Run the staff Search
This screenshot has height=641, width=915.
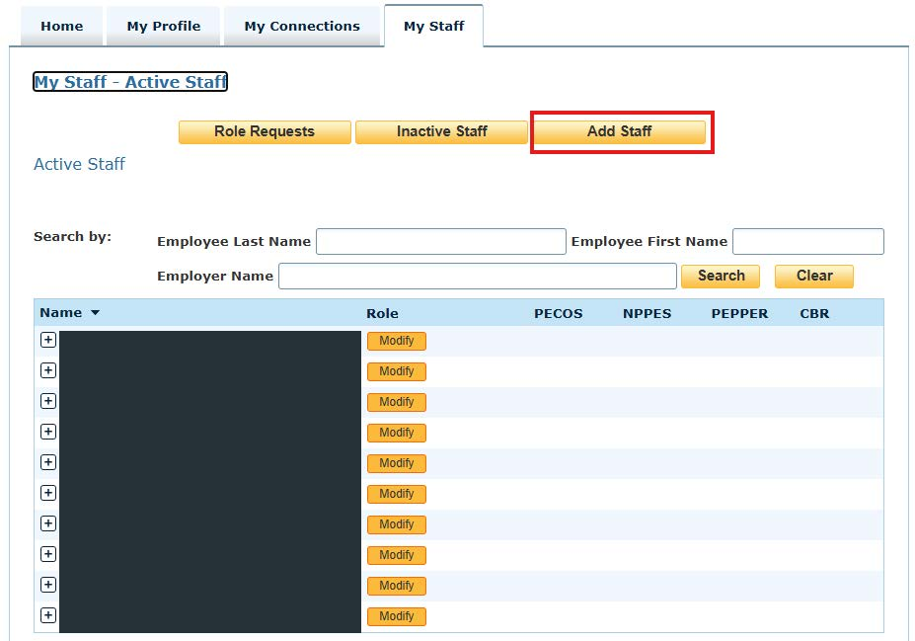coord(721,277)
